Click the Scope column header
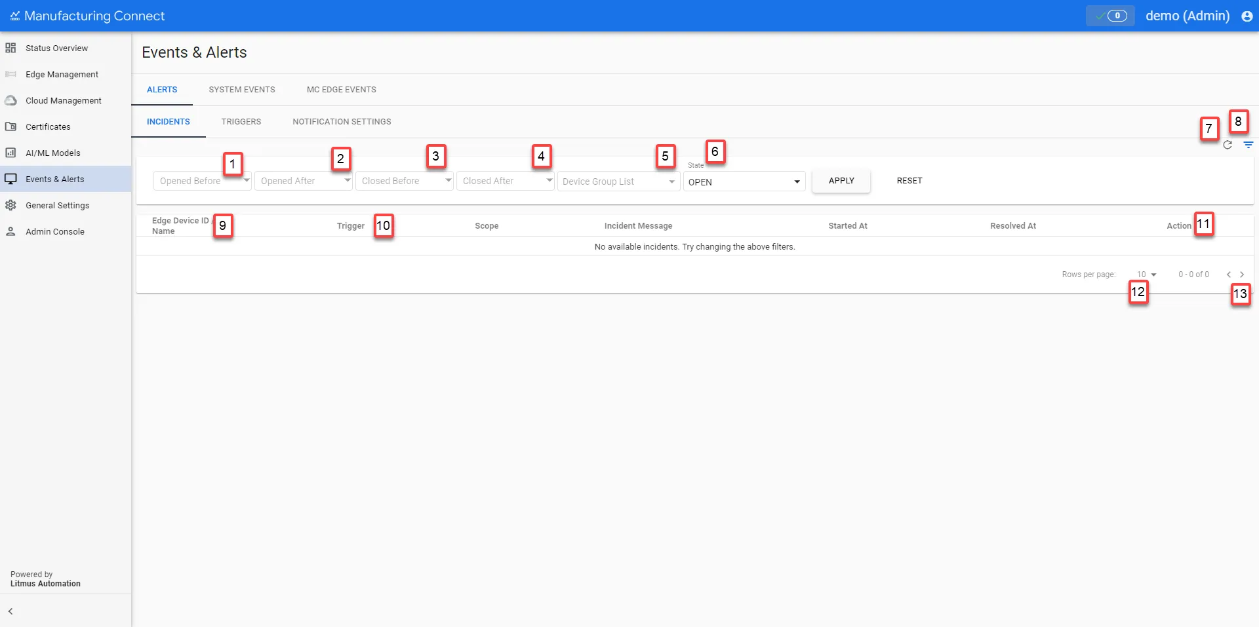 [x=487, y=226]
